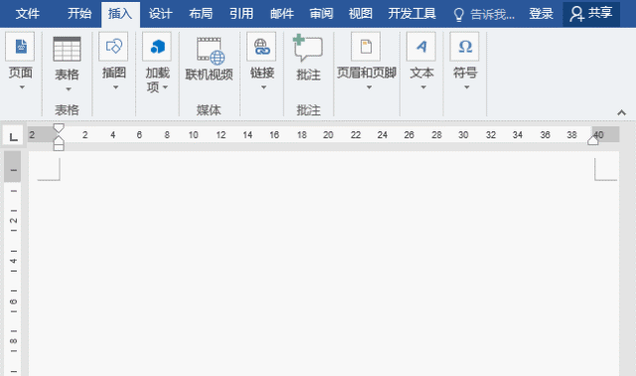
Task: Open the 视图 View tab
Action: click(361, 14)
